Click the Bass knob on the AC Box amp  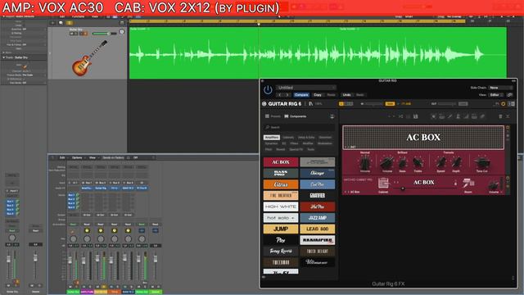click(403, 163)
